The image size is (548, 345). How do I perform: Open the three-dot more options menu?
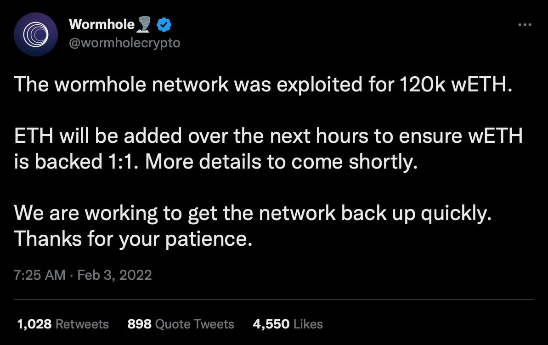point(525,24)
